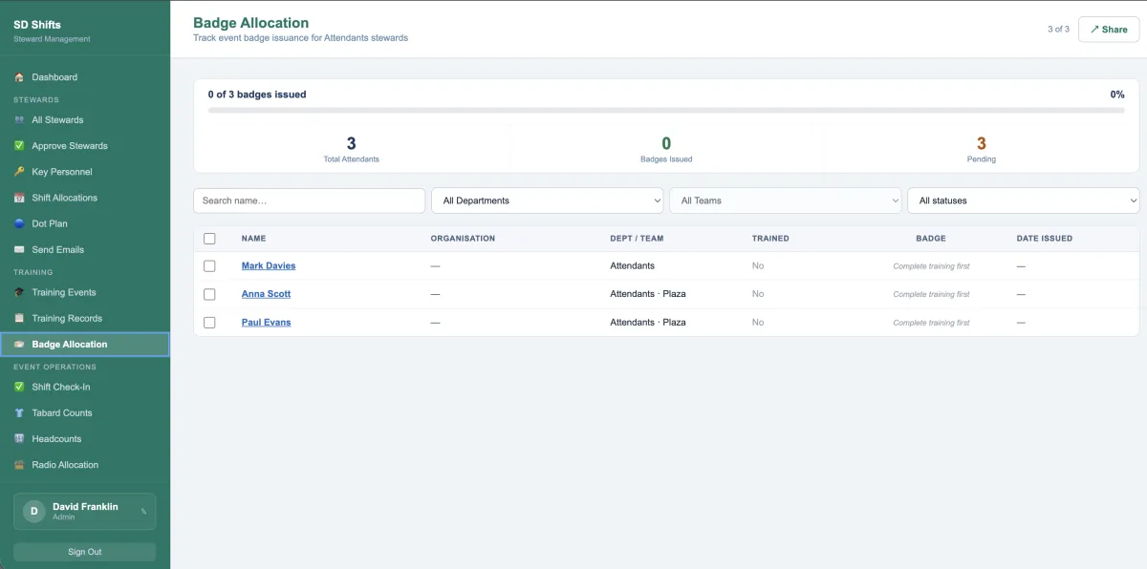Viewport: 1147px width, 569px height.
Task: Select Anna Scott's row checkbox
Action: click(x=209, y=294)
